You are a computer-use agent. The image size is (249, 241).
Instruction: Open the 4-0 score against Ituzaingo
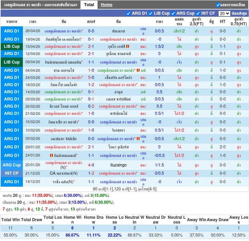click(91, 165)
